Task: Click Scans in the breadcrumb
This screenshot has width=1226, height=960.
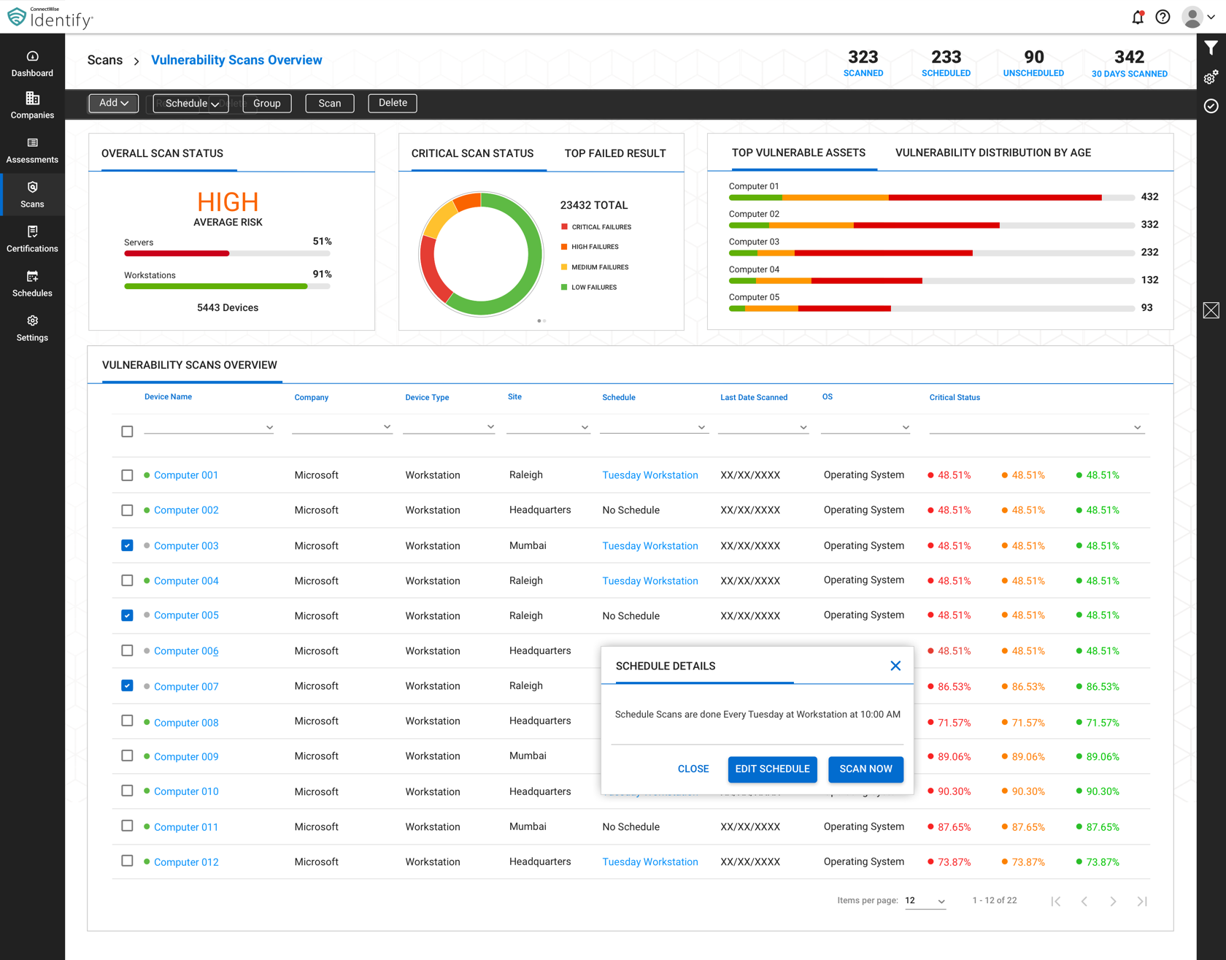Action: pyautogui.click(x=105, y=60)
